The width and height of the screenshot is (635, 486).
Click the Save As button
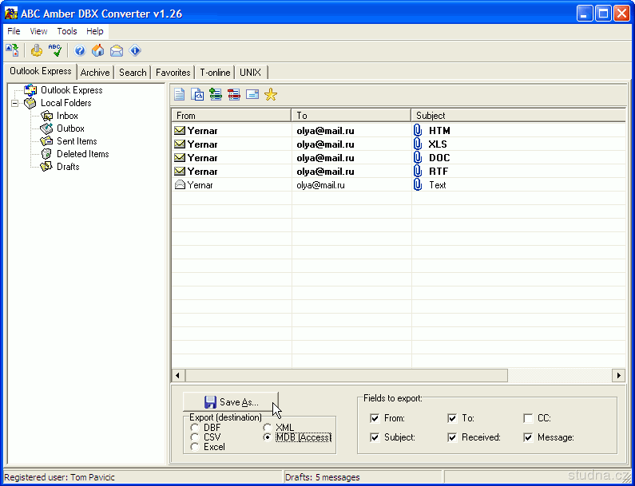coord(231,402)
